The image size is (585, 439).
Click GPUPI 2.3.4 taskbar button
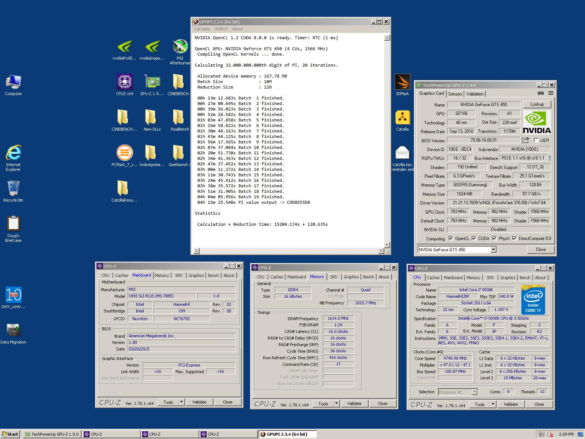tap(287, 434)
